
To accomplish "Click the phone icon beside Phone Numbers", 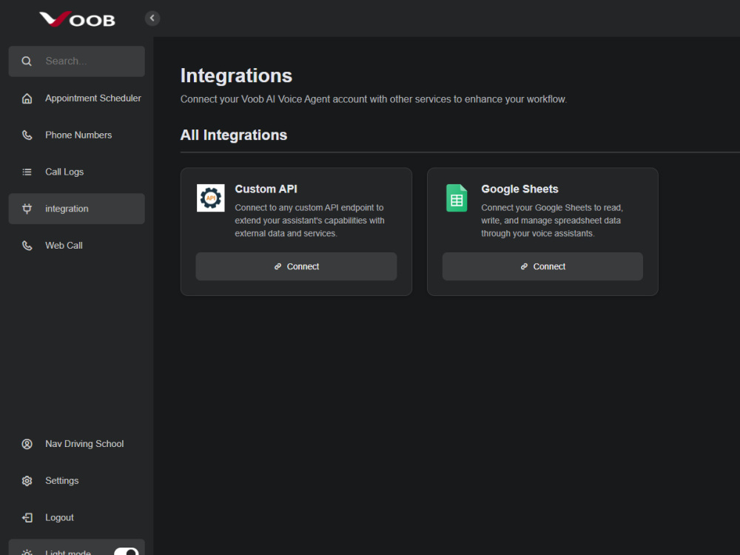I will coord(27,135).
